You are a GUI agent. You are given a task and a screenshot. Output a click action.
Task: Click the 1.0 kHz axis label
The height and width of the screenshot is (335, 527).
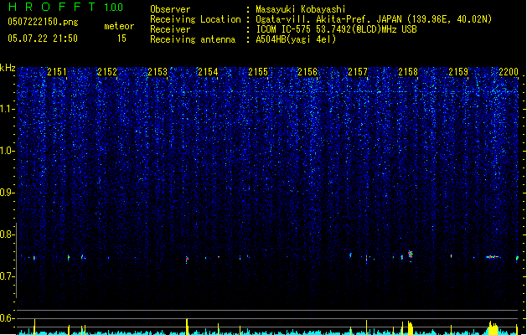[8, 151]
